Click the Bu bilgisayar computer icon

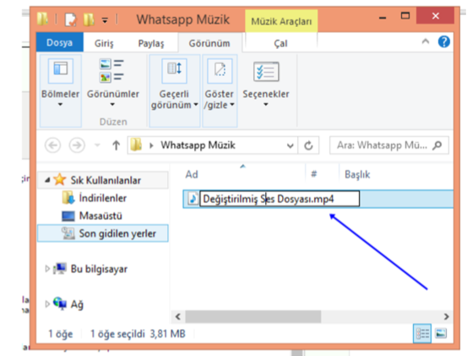tap(60, 269)
